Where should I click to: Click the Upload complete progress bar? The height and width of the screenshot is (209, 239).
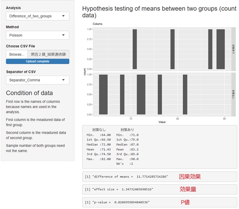click(x=37, y=61)
